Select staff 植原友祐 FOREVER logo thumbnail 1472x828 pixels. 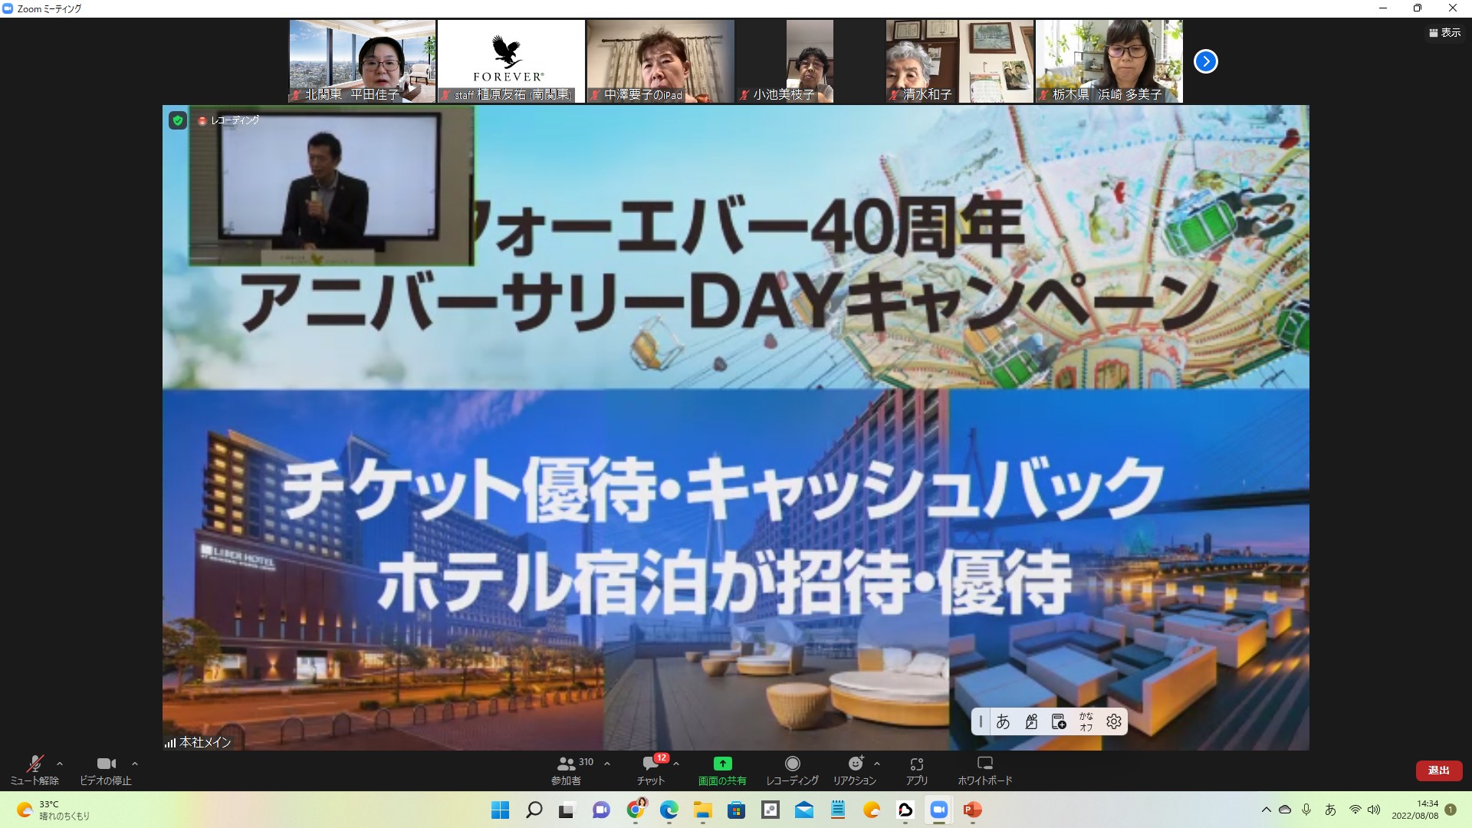(x=511, y=61)
